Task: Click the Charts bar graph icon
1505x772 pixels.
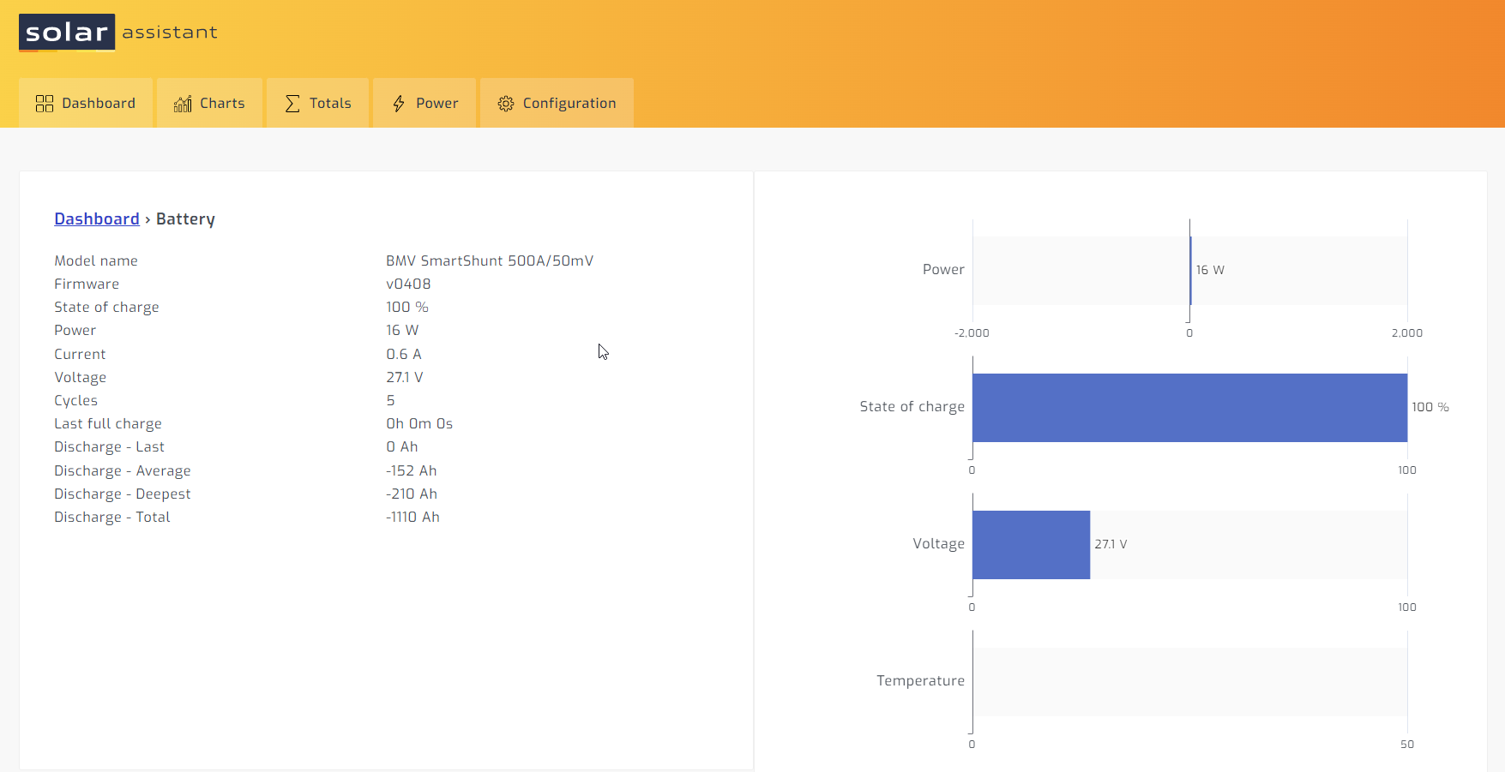Action: [x=183, y=104]
